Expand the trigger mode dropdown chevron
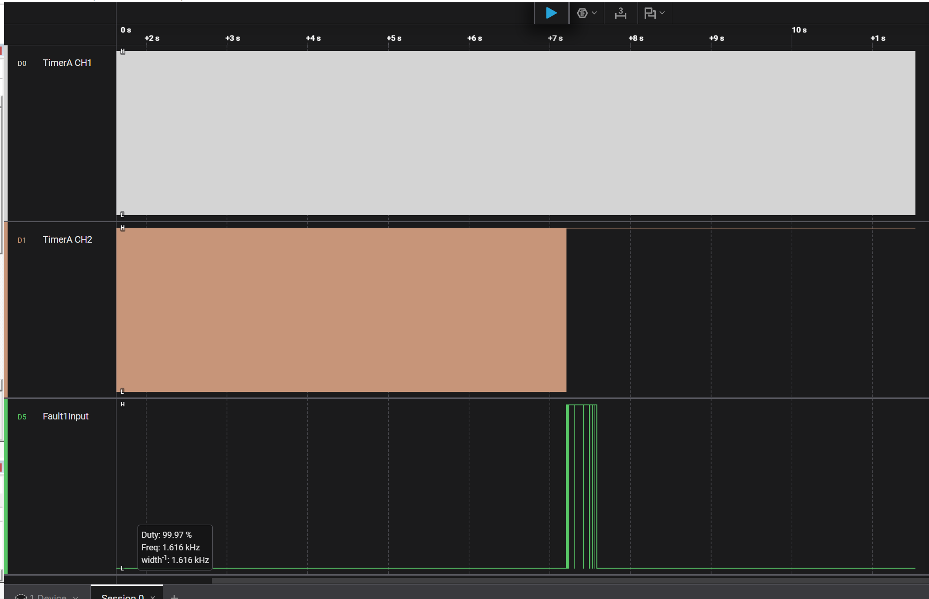 [595, 13]
